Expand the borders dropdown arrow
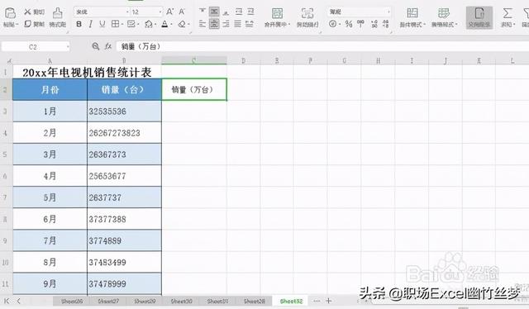529x309 pixels. pyautogui.click(x=122, y=24)
